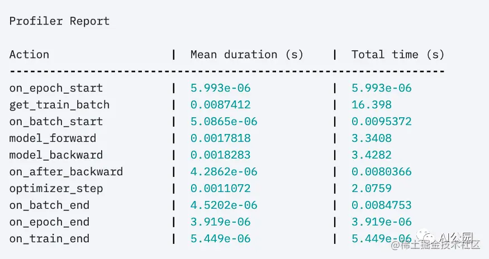Click the model_forward action name
This screenshot has width=489, height=259.
[x=53, y=138]
